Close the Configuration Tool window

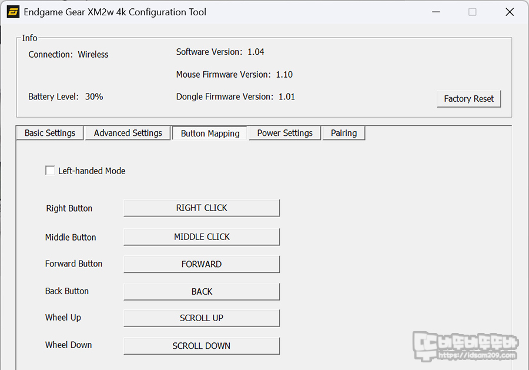point(510,12)
